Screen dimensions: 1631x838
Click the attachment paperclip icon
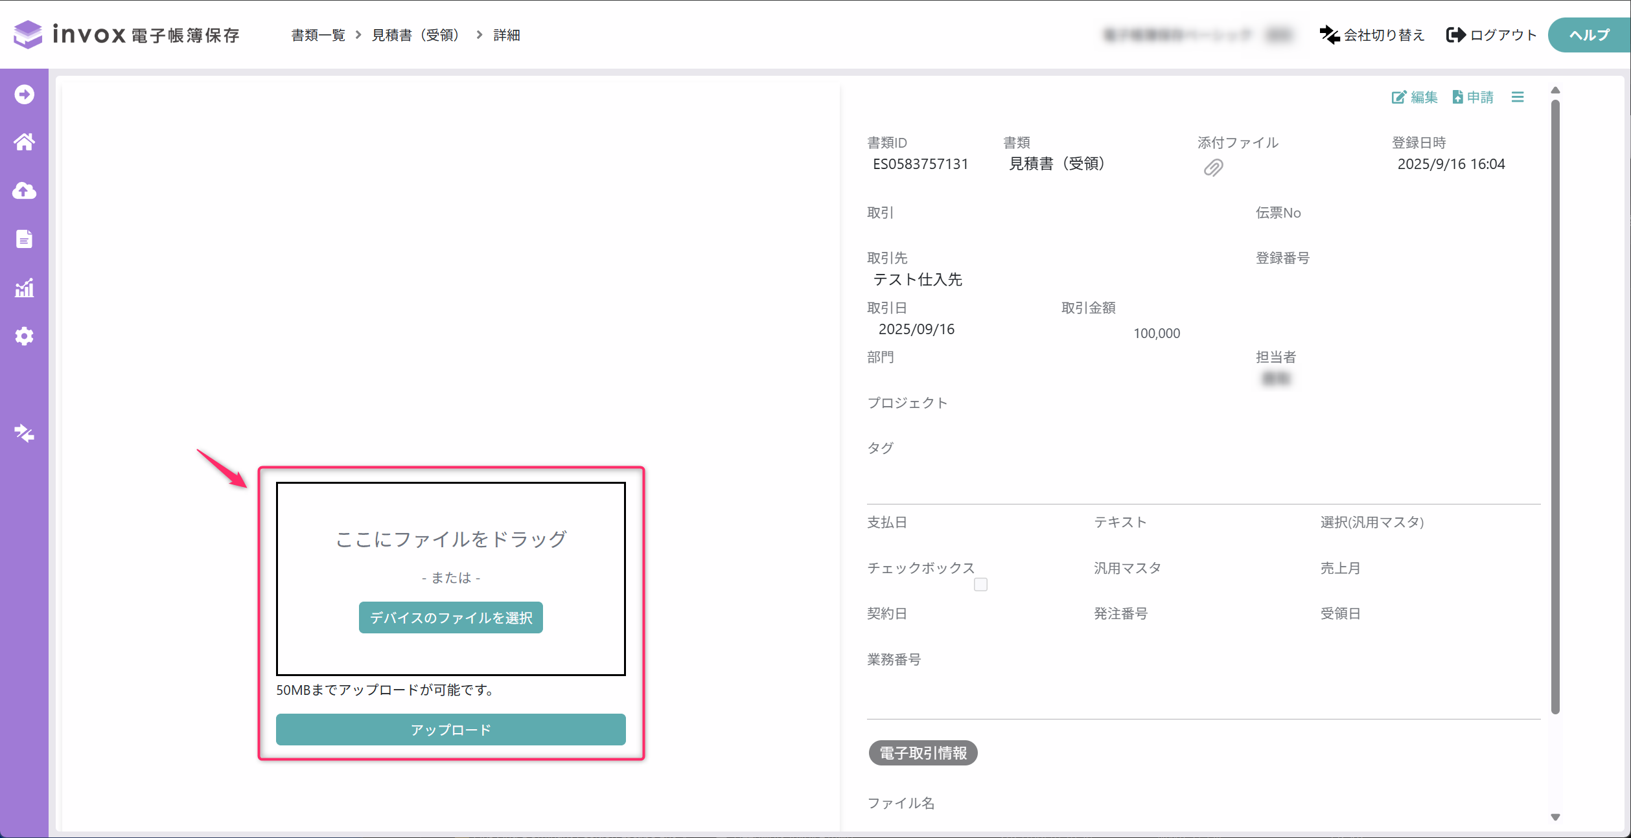tap(1213, 168)
